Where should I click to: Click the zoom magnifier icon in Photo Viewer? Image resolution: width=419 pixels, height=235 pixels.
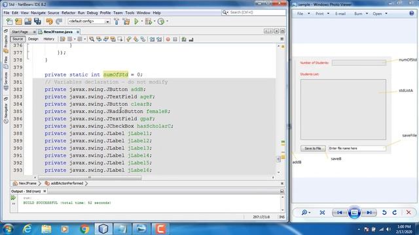[304, 212]
